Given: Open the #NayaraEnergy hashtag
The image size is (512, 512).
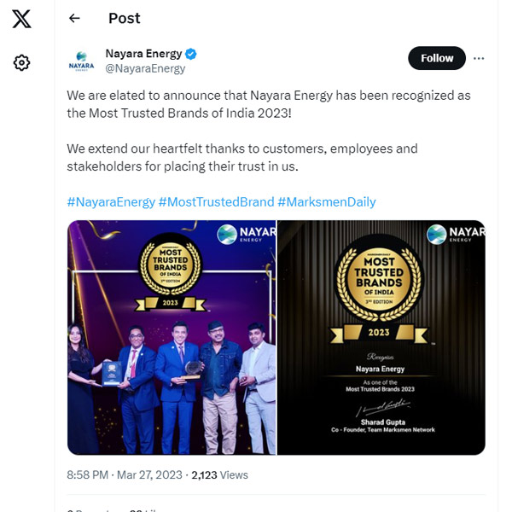Looking at the screenshot, I should pyautogui.click(x=111, y=202).
